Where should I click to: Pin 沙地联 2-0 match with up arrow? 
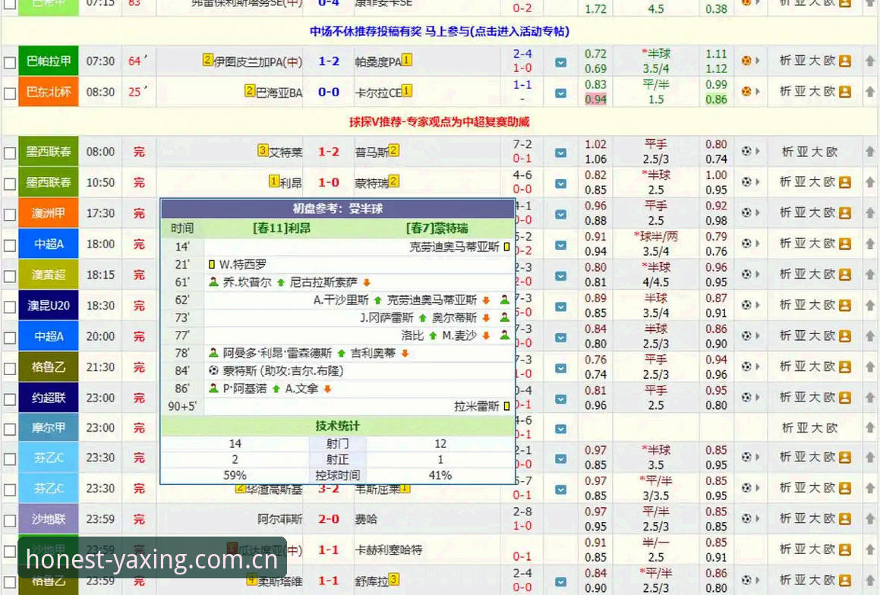[869, 519]
